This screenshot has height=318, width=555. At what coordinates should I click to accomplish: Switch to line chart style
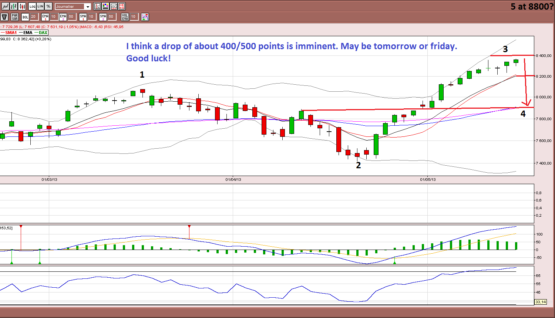coord(6,6)
